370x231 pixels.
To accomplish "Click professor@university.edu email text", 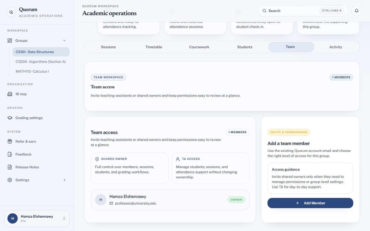I will coord(136,203).
